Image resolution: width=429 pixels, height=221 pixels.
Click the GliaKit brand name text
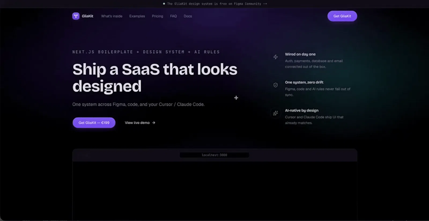click(x=87, y=16)
